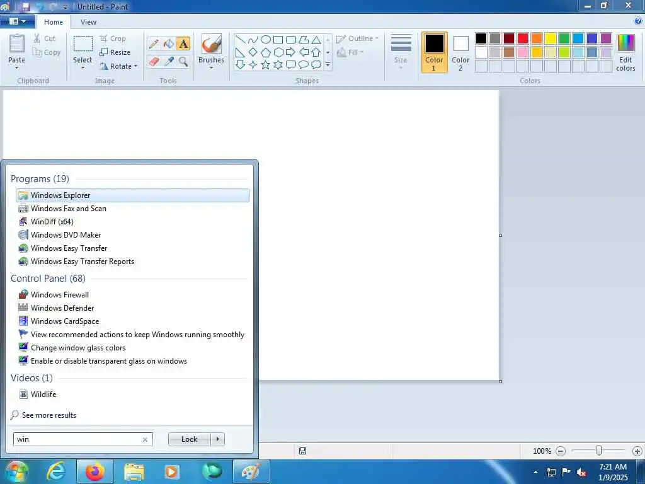Open the Brushes dropdown arrow
Image resolution: width=645 pixels, height=484 pixels.
(x=212, y=68)
